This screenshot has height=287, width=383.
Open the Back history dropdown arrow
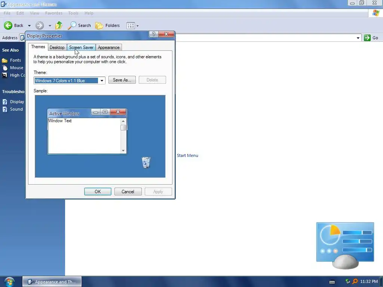pyautogui.click(x=29, y=26)
